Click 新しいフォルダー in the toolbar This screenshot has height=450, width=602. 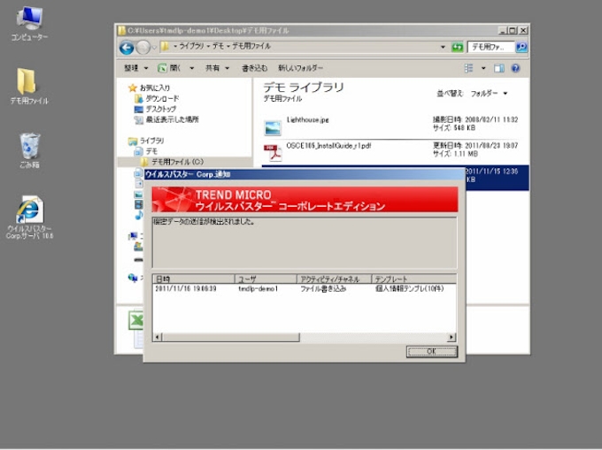(x=299, y=68)
